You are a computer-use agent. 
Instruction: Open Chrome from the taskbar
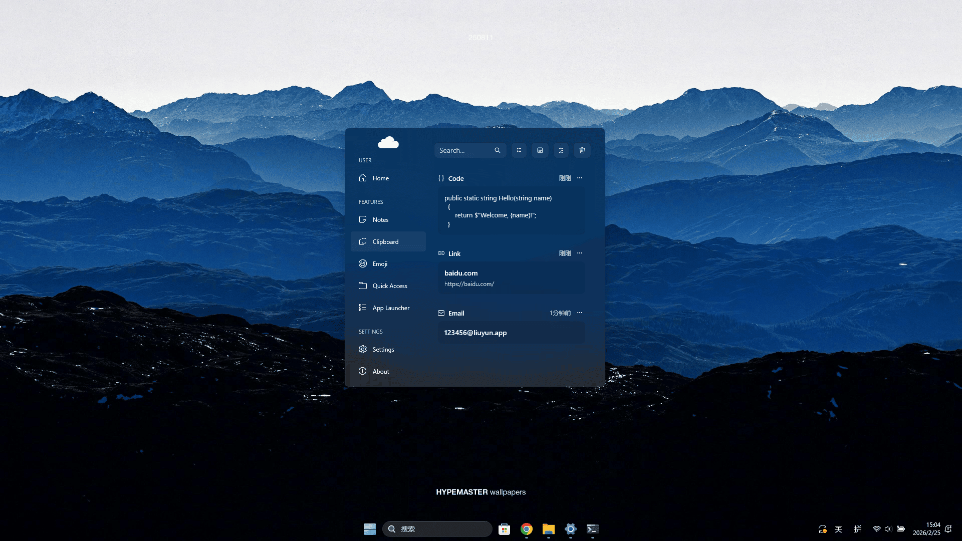527,529
